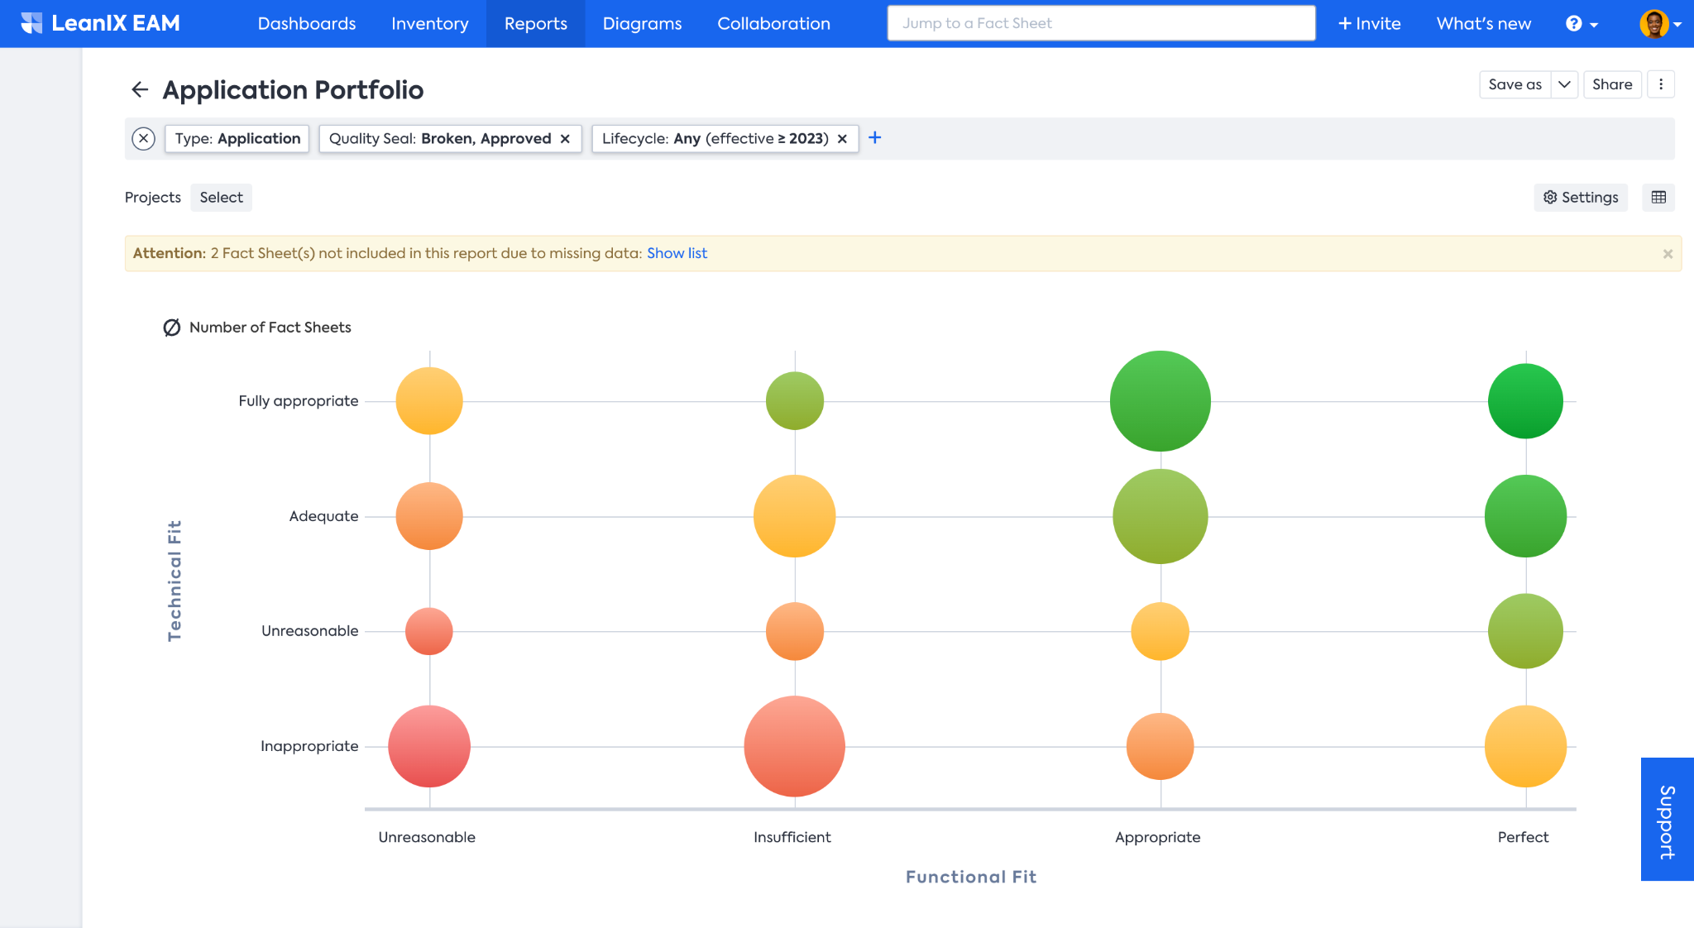
Task: Go to the Dashboards tab
Action: [307, 24]
